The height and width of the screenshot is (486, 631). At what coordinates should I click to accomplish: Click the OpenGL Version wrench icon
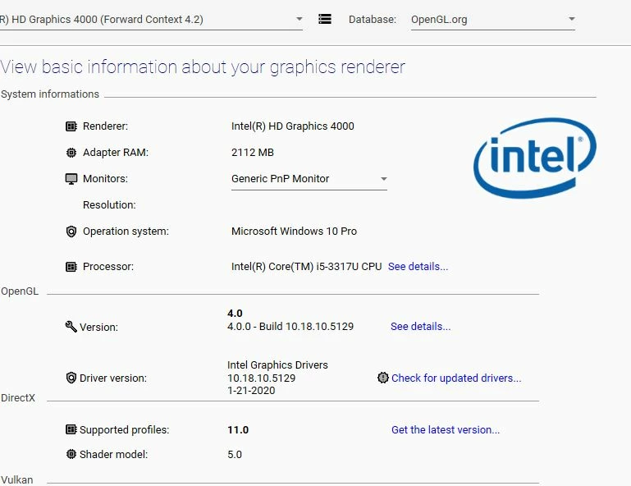(71, 327)
